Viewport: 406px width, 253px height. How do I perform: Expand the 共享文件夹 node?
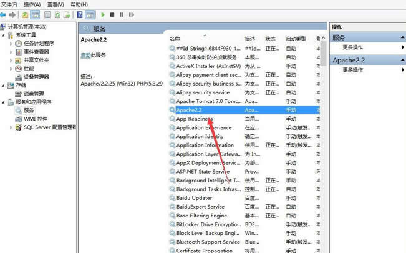(x=11, y=61)
